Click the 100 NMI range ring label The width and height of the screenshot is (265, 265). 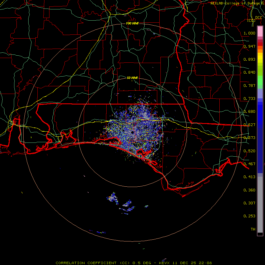click(x=132, y=23)
